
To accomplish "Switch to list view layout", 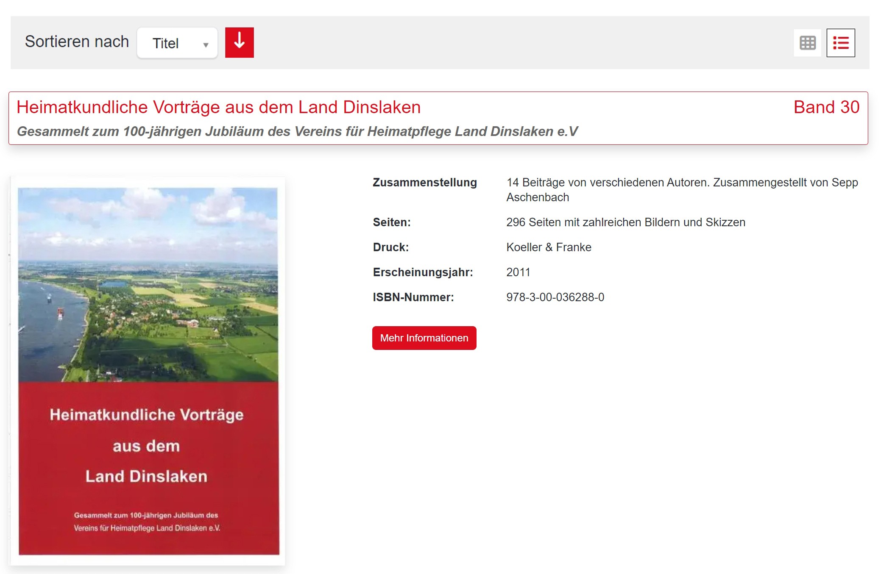I will tap(840, 43).
